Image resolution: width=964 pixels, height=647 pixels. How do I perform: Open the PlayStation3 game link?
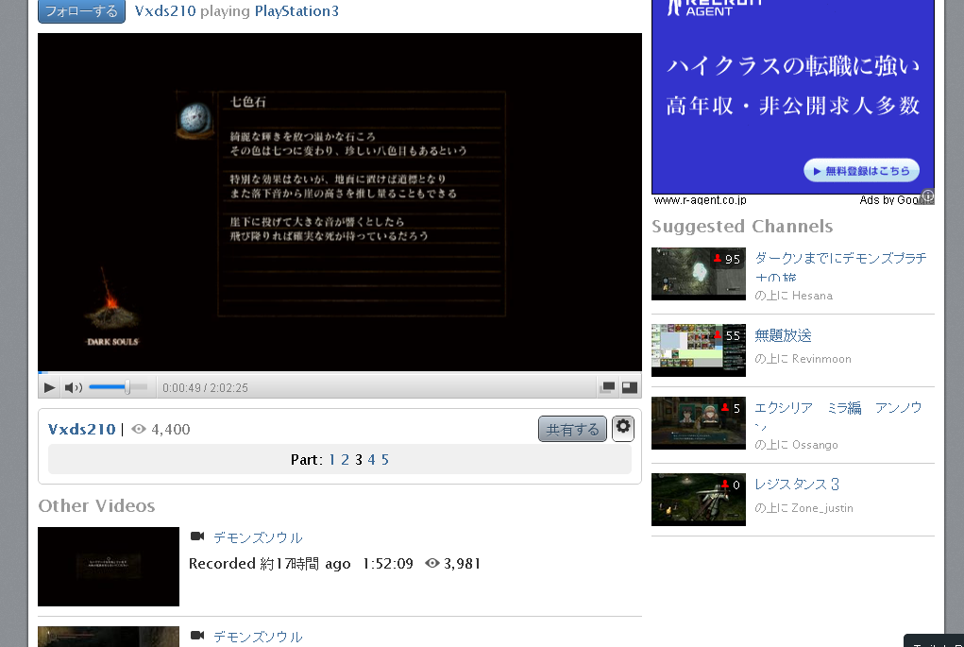(x=296, y=11)
